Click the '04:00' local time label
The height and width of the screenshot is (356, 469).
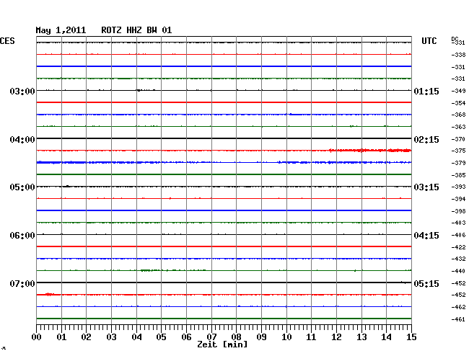(22, 140)
